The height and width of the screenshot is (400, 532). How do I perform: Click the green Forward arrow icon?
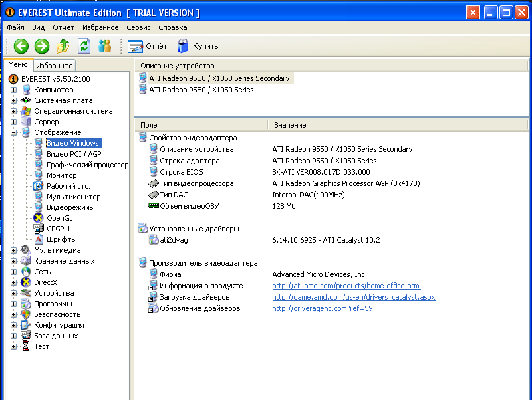[42, 46]
